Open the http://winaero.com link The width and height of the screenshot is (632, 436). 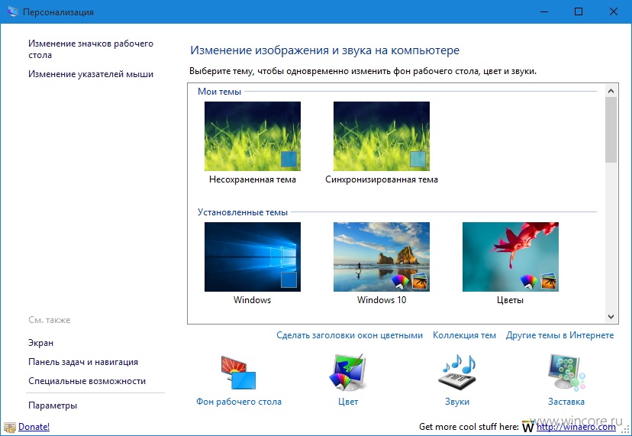click(x=576, y=427)
